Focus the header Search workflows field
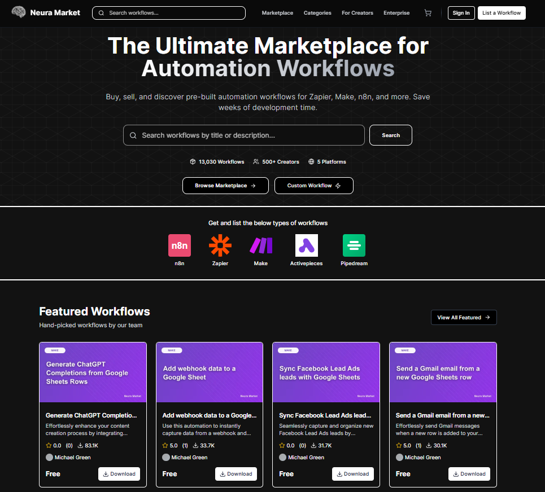 168,13
